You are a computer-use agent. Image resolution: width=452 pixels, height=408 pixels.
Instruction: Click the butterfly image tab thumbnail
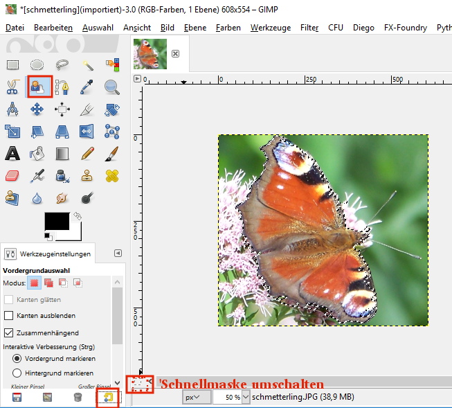coord(150,53)
